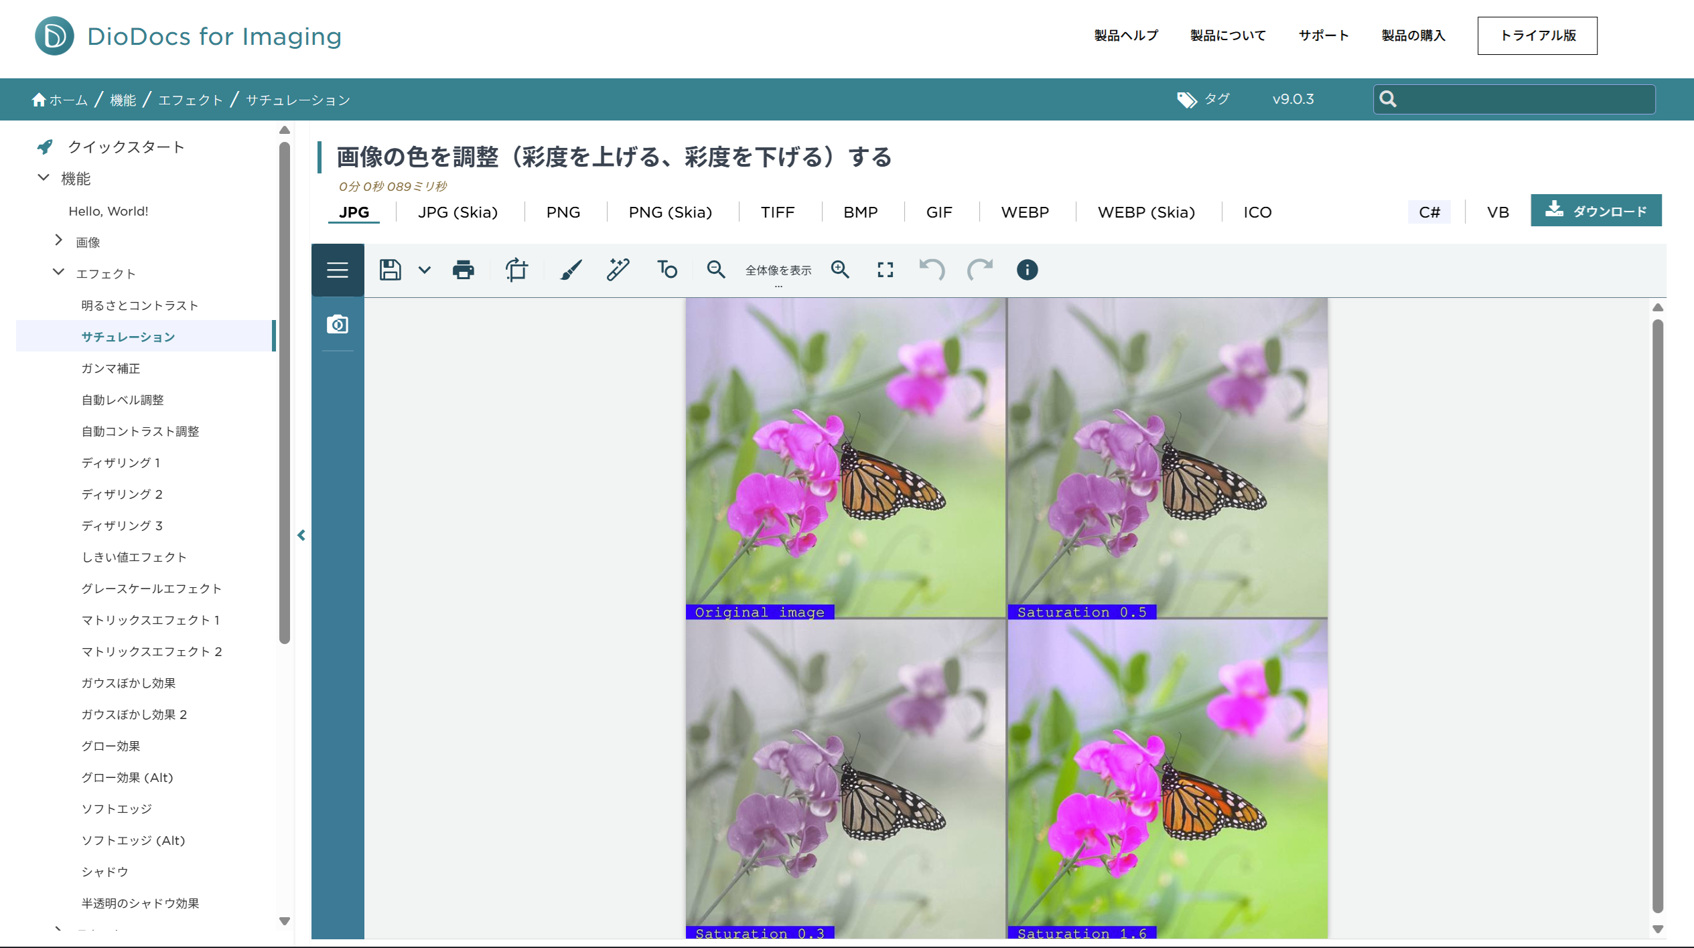The width and height of the screenshot is (1694, 948).
Task: Open グレースケールエフェクト in the sidebar
Action: tap(151, 588)
